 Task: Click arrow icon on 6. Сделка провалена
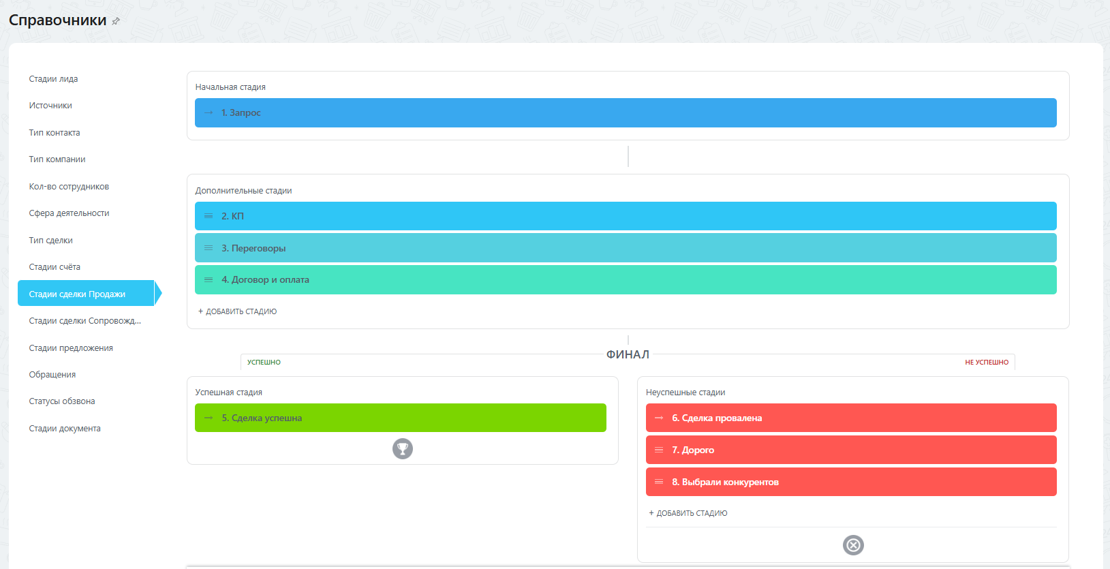[659, 418]
